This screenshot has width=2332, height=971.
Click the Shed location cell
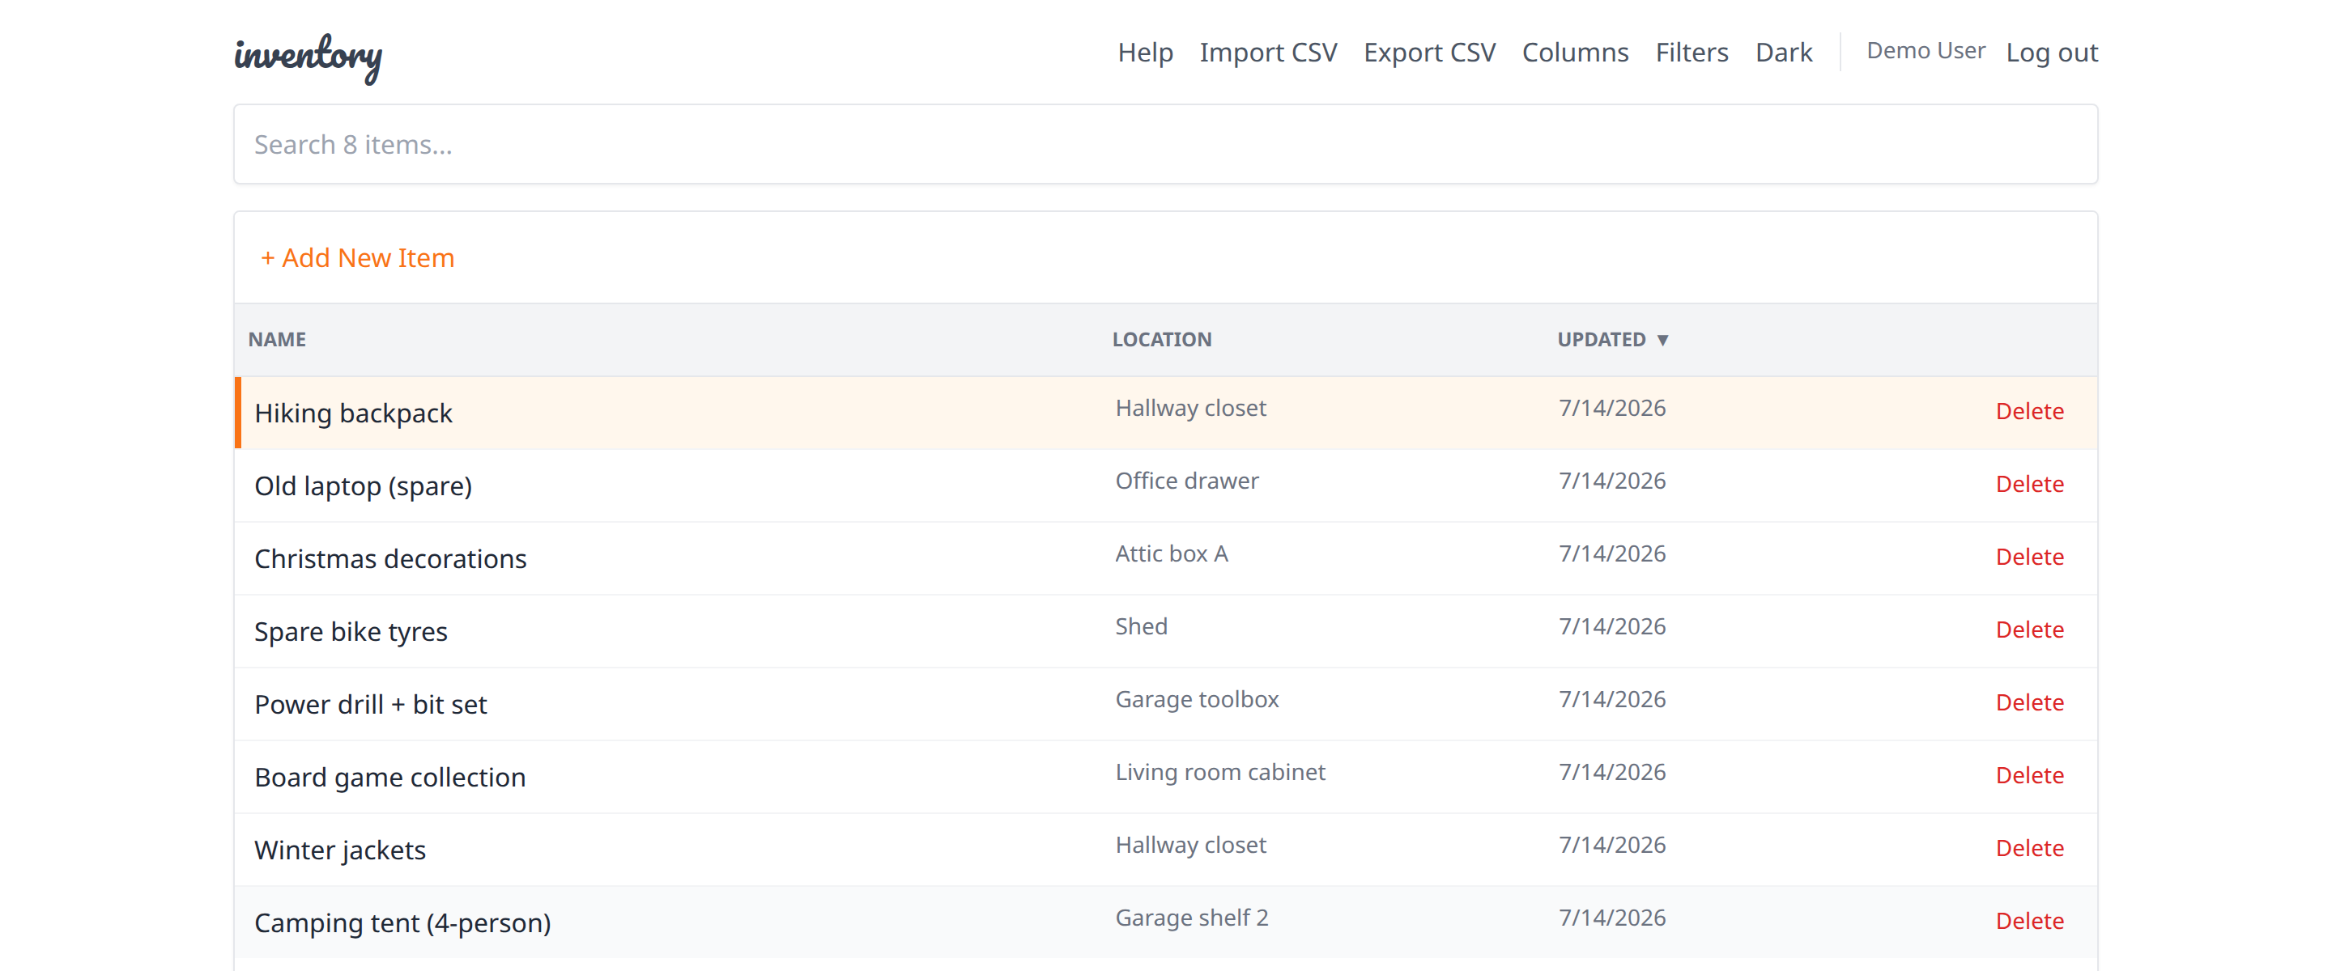pos(1141,626)
